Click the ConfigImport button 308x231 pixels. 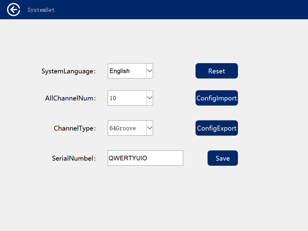coord(217,98)
